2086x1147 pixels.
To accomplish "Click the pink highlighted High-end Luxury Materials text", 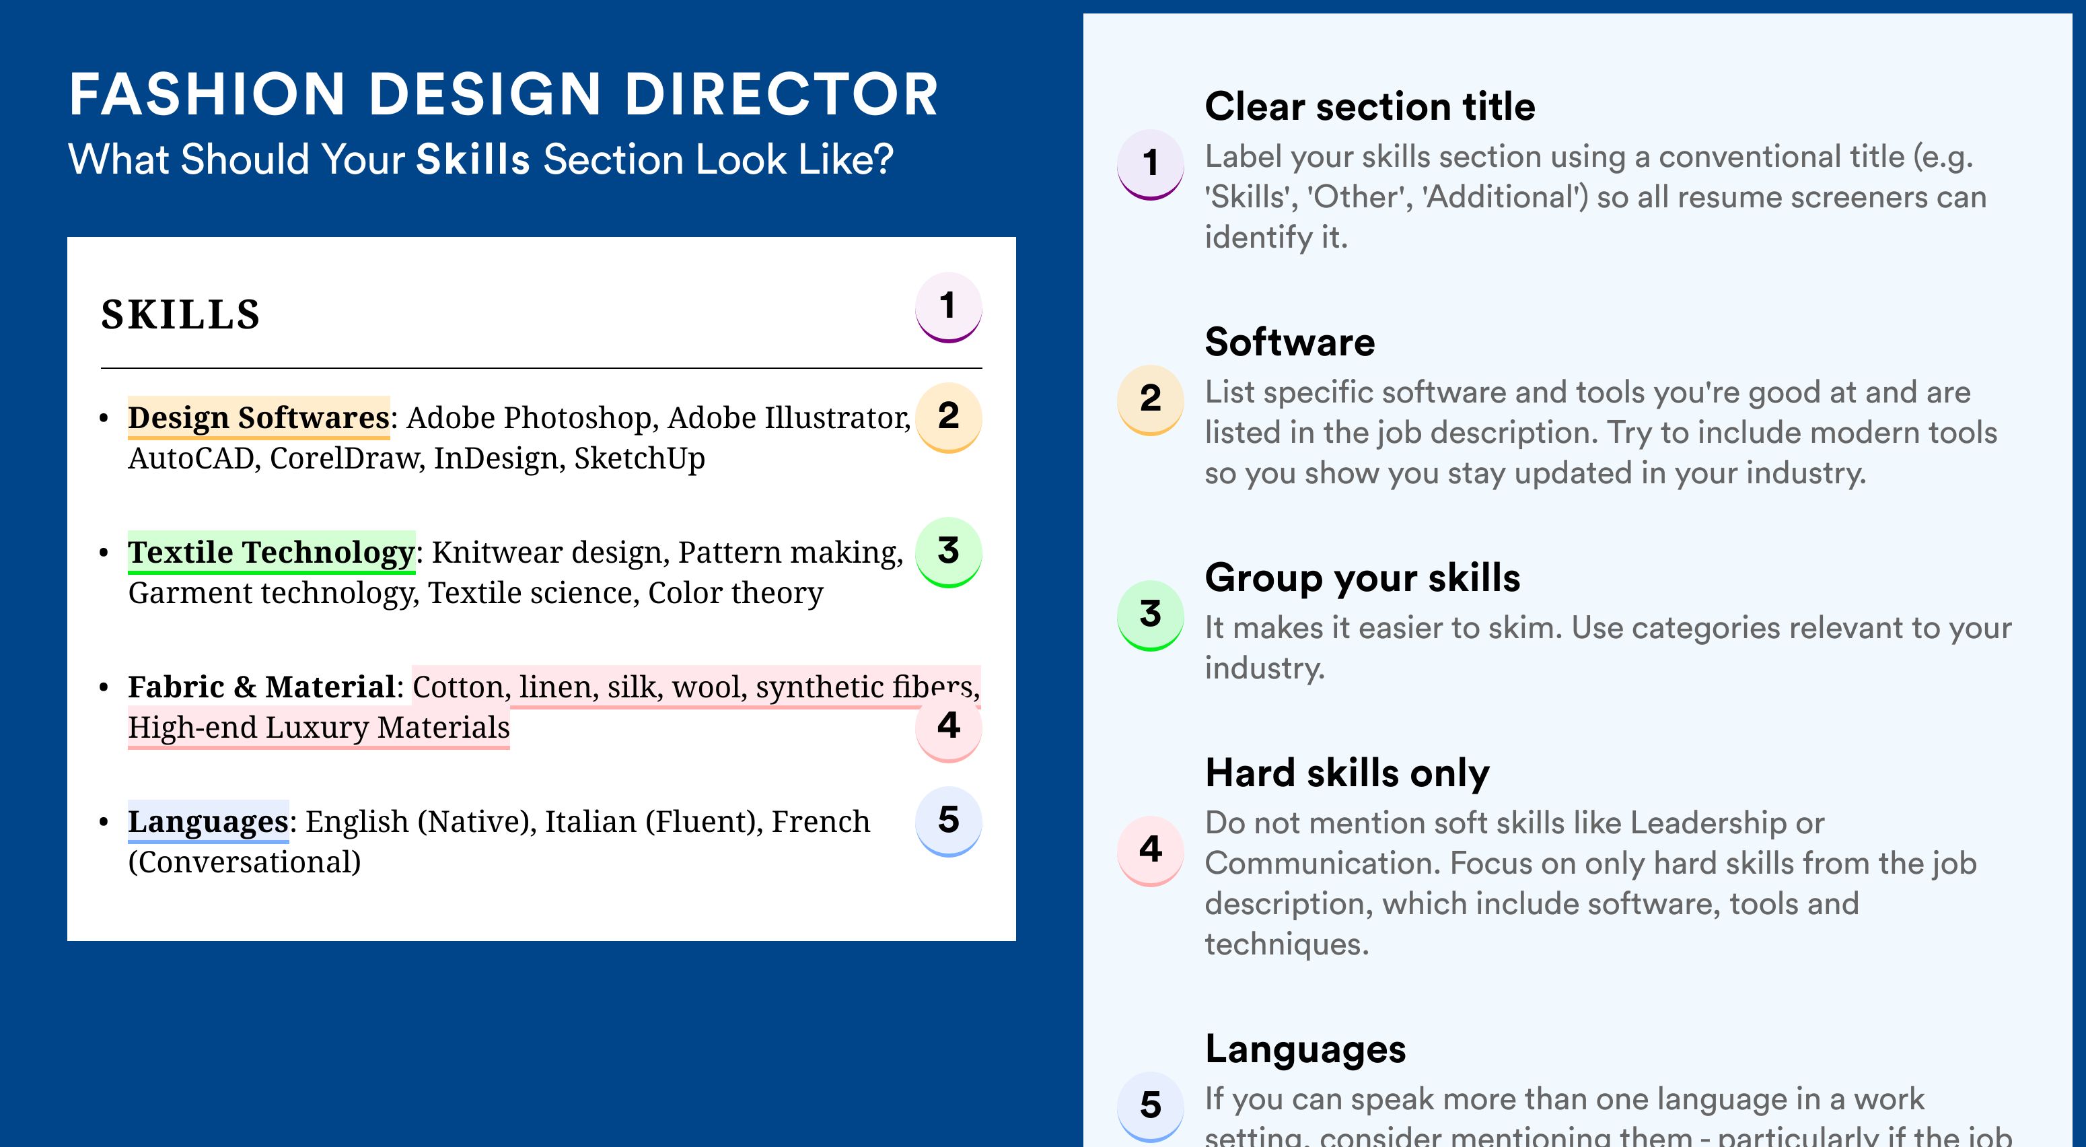I will point(319,728).
